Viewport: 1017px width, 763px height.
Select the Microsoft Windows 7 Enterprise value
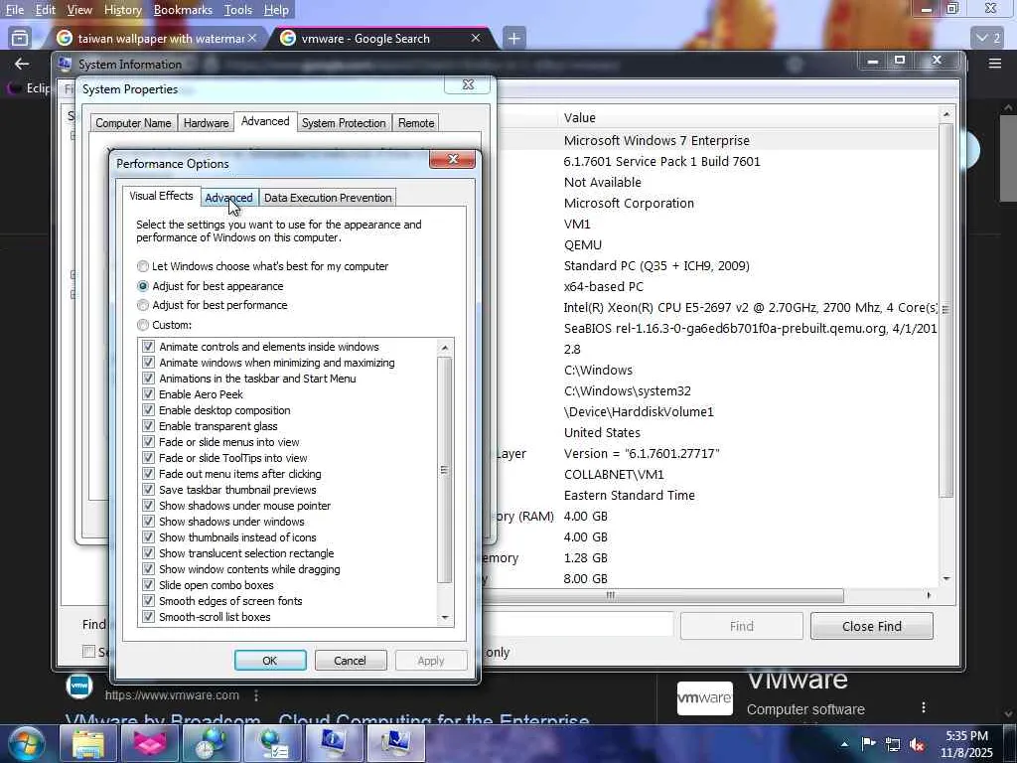pos(656,140)
